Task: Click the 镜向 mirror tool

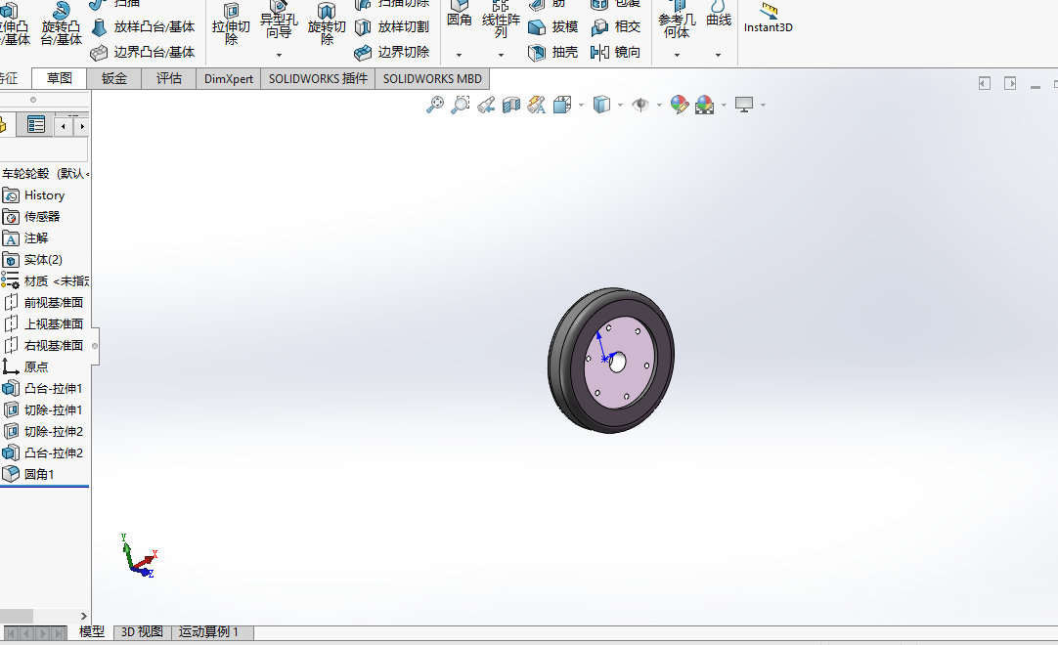Action: coord(615,52)
